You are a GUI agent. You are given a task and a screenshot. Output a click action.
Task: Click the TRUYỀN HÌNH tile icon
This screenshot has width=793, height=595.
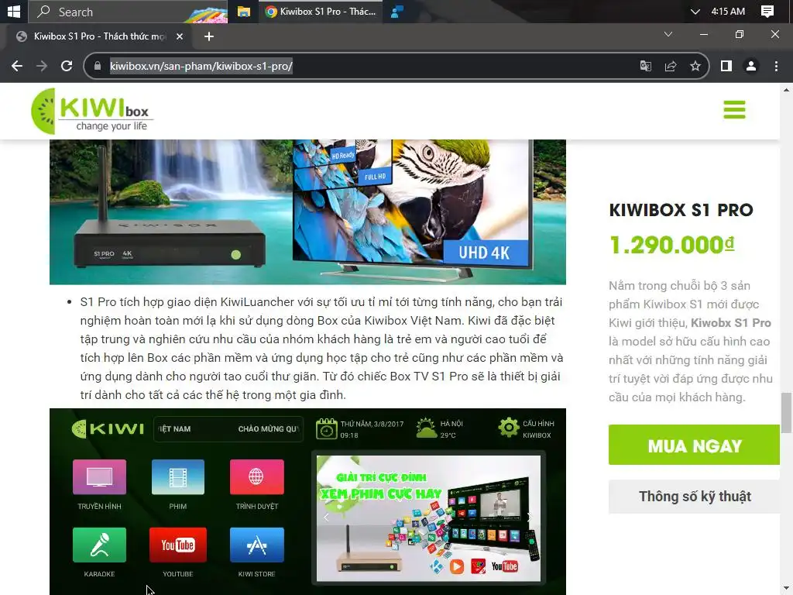point(100,476)
